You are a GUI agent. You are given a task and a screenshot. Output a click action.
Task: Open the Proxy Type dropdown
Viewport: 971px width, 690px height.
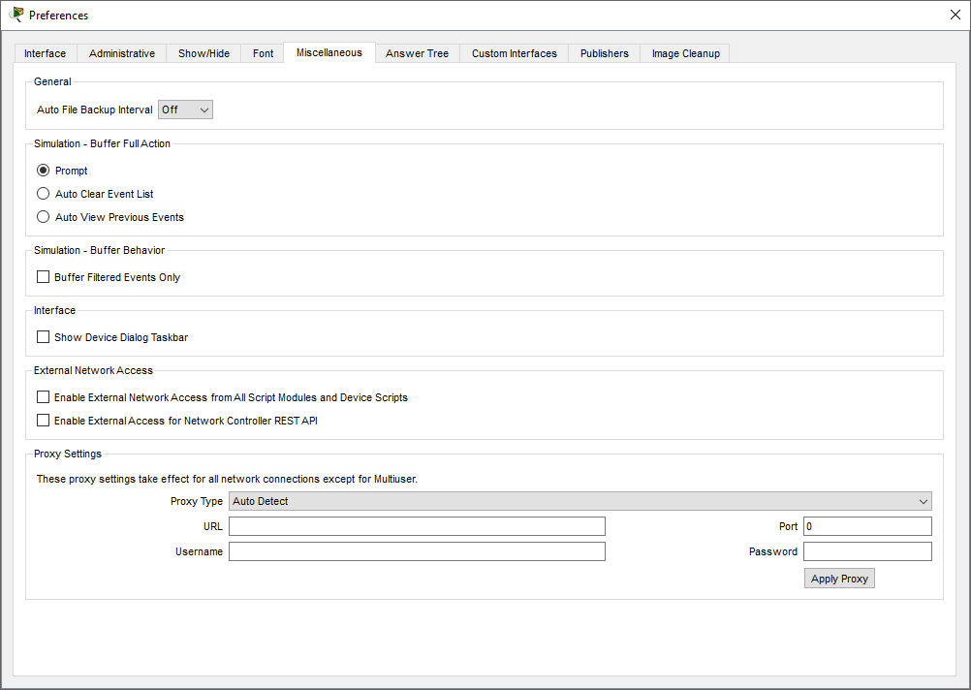(x=579, y=501)
